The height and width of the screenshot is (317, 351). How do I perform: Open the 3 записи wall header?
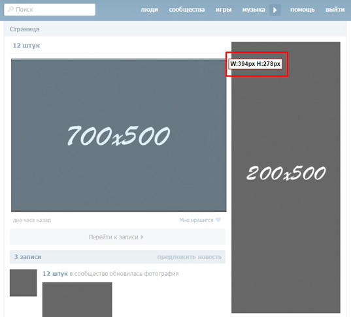(27, 257)
